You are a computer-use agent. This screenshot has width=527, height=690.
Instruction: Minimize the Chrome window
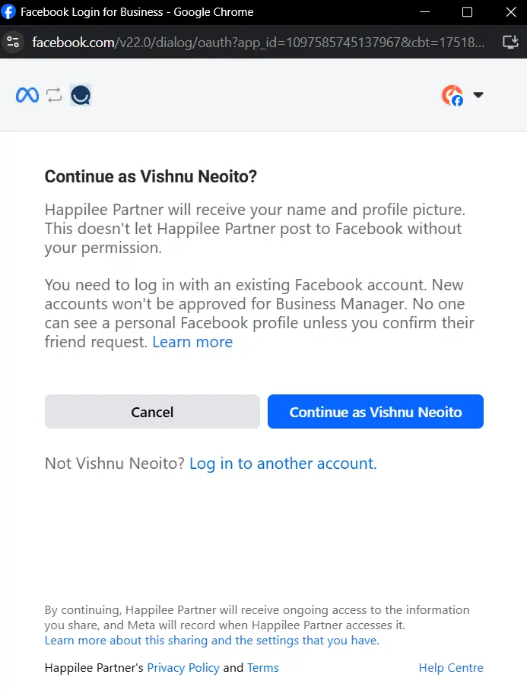point(424,11)
